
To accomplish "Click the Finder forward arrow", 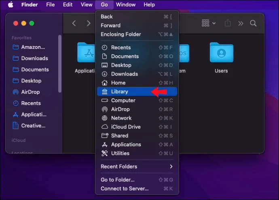I will pyautogui.click(x=89, y=23).
